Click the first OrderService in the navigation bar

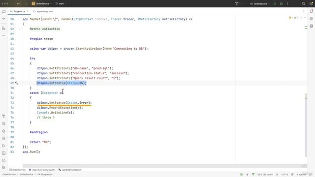(9, 175)
